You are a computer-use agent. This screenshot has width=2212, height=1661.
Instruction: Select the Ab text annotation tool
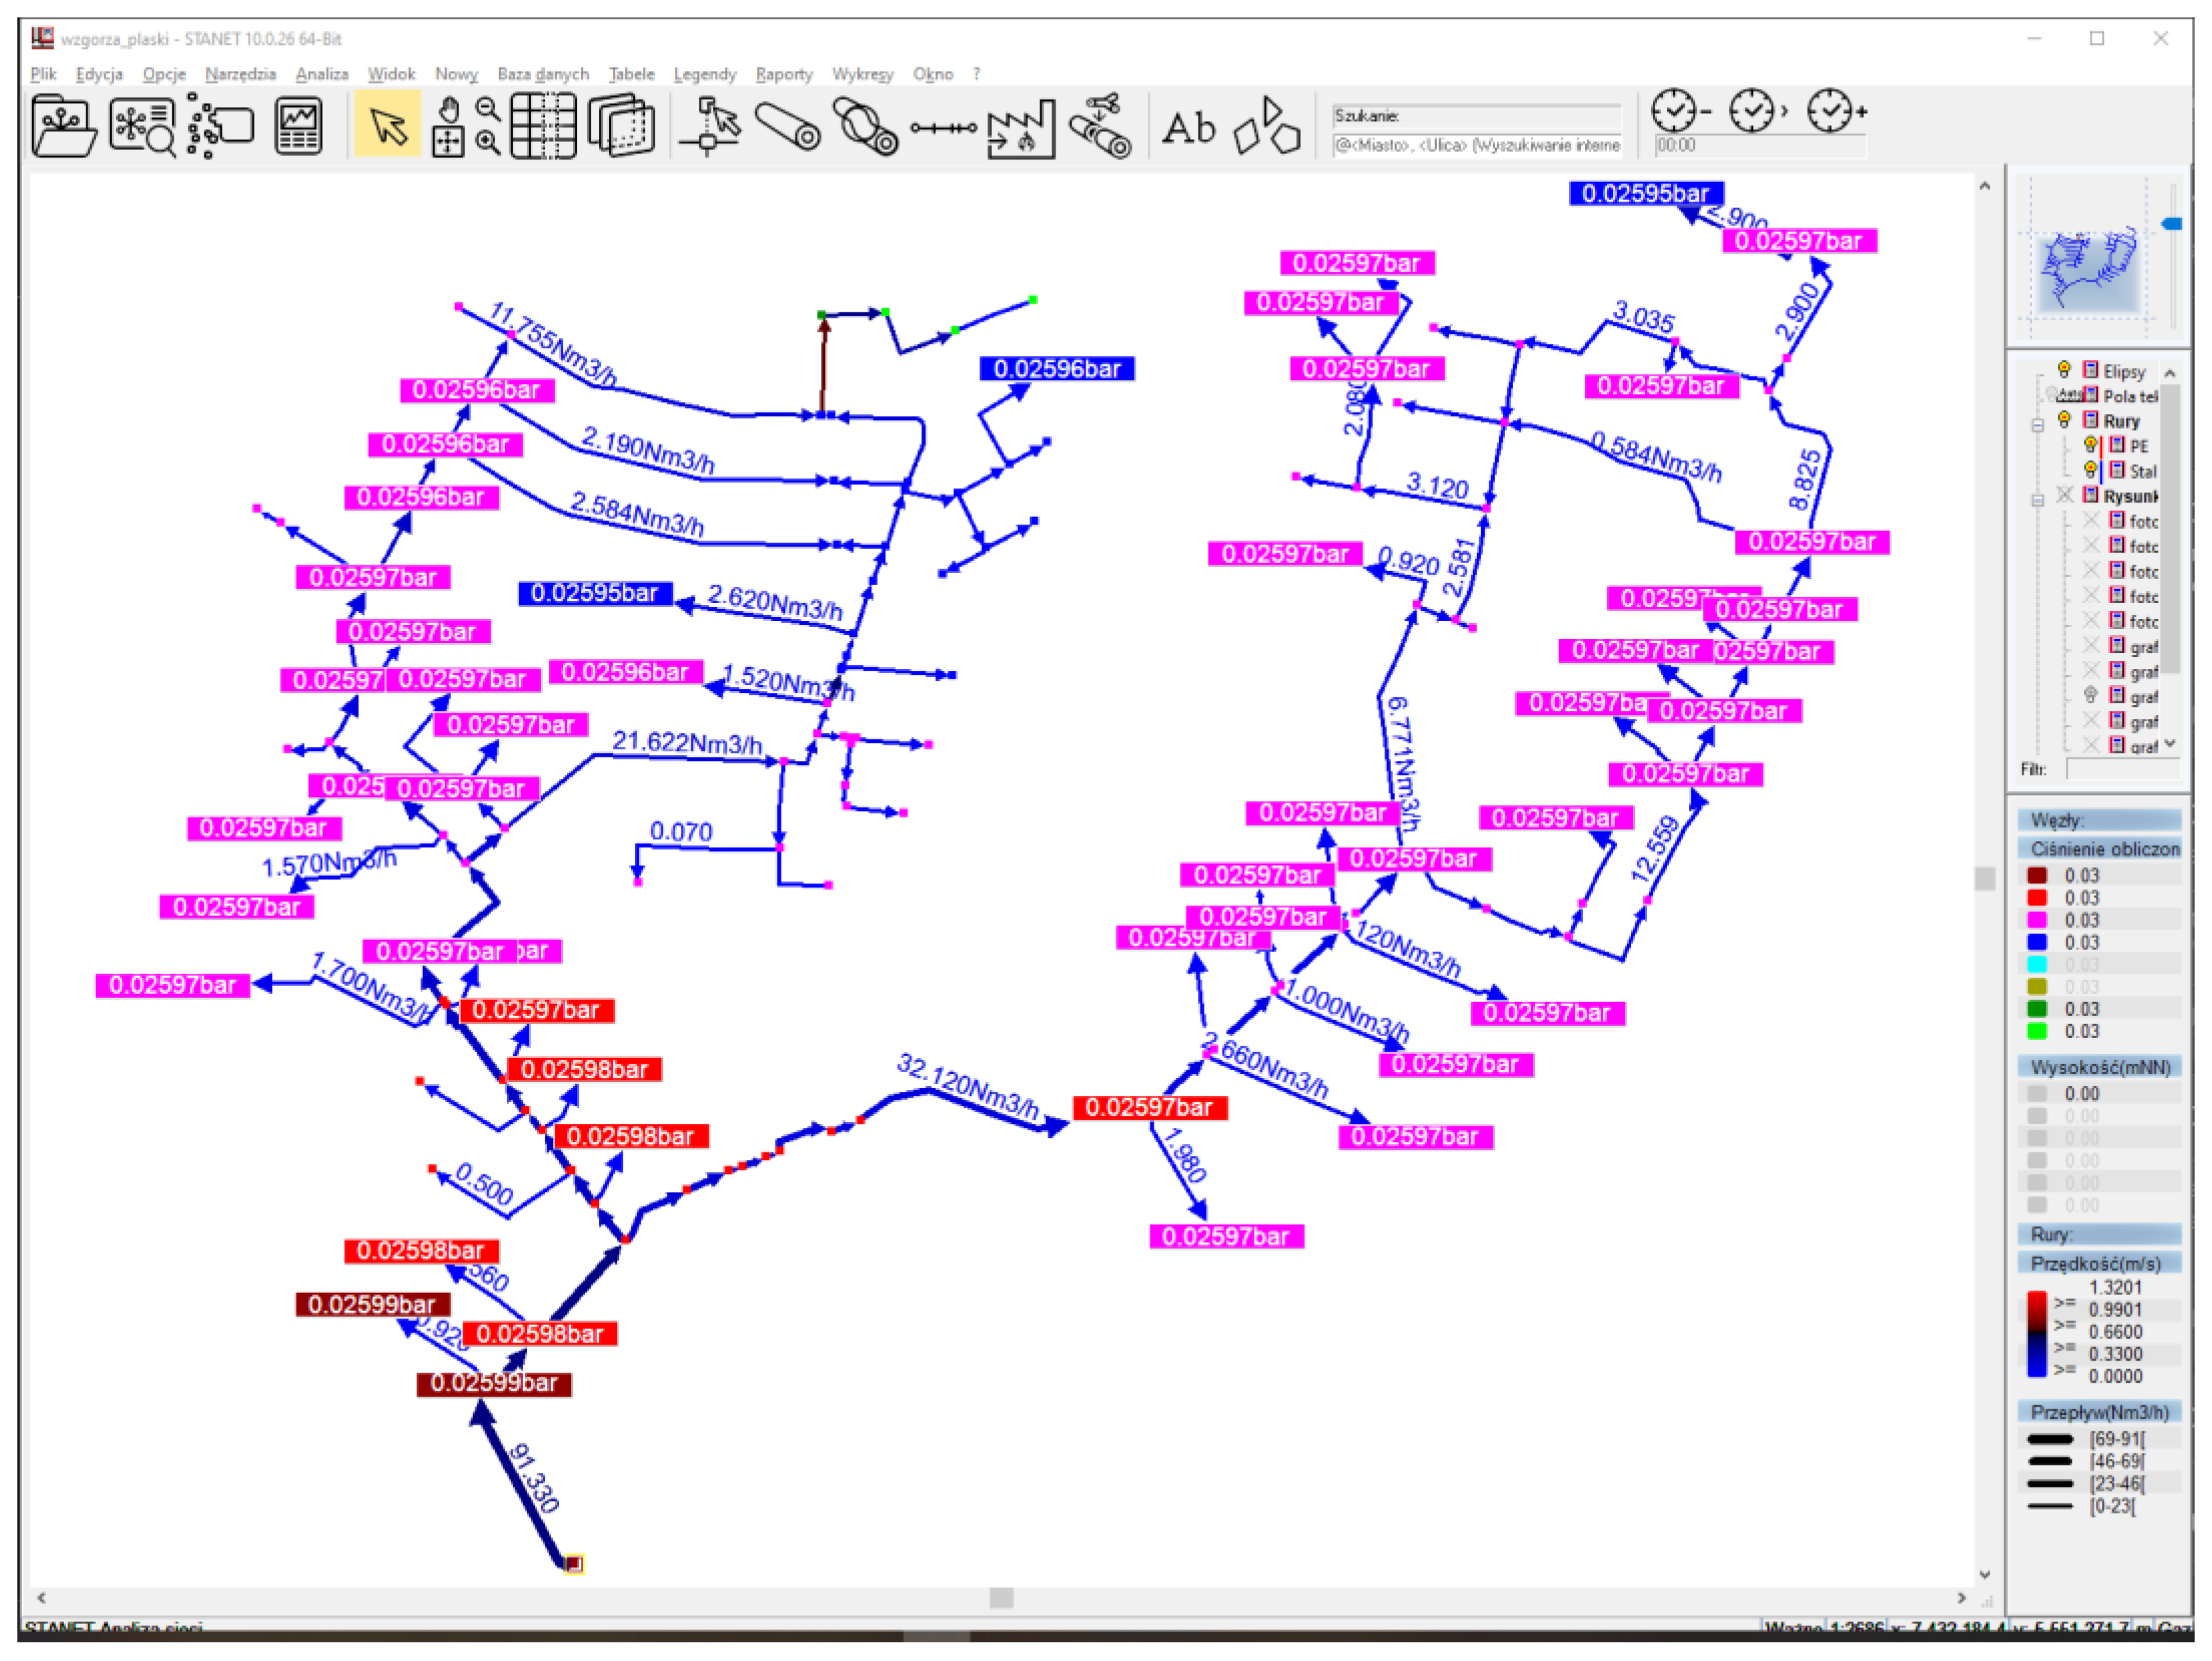tap(1188, 128)
